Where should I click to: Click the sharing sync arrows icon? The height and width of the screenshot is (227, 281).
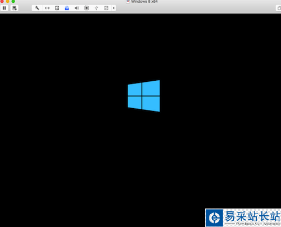pos(106,8)
